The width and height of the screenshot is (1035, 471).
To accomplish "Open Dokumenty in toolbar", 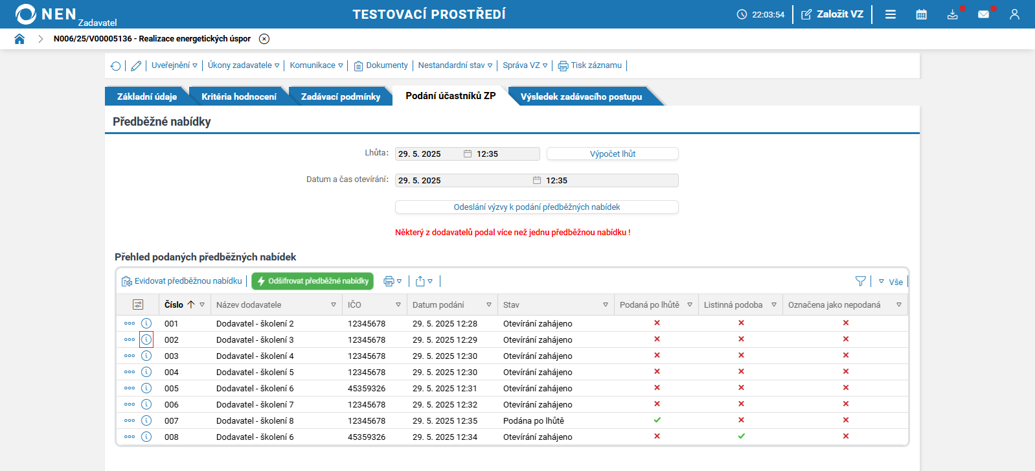I will point(381,65).
